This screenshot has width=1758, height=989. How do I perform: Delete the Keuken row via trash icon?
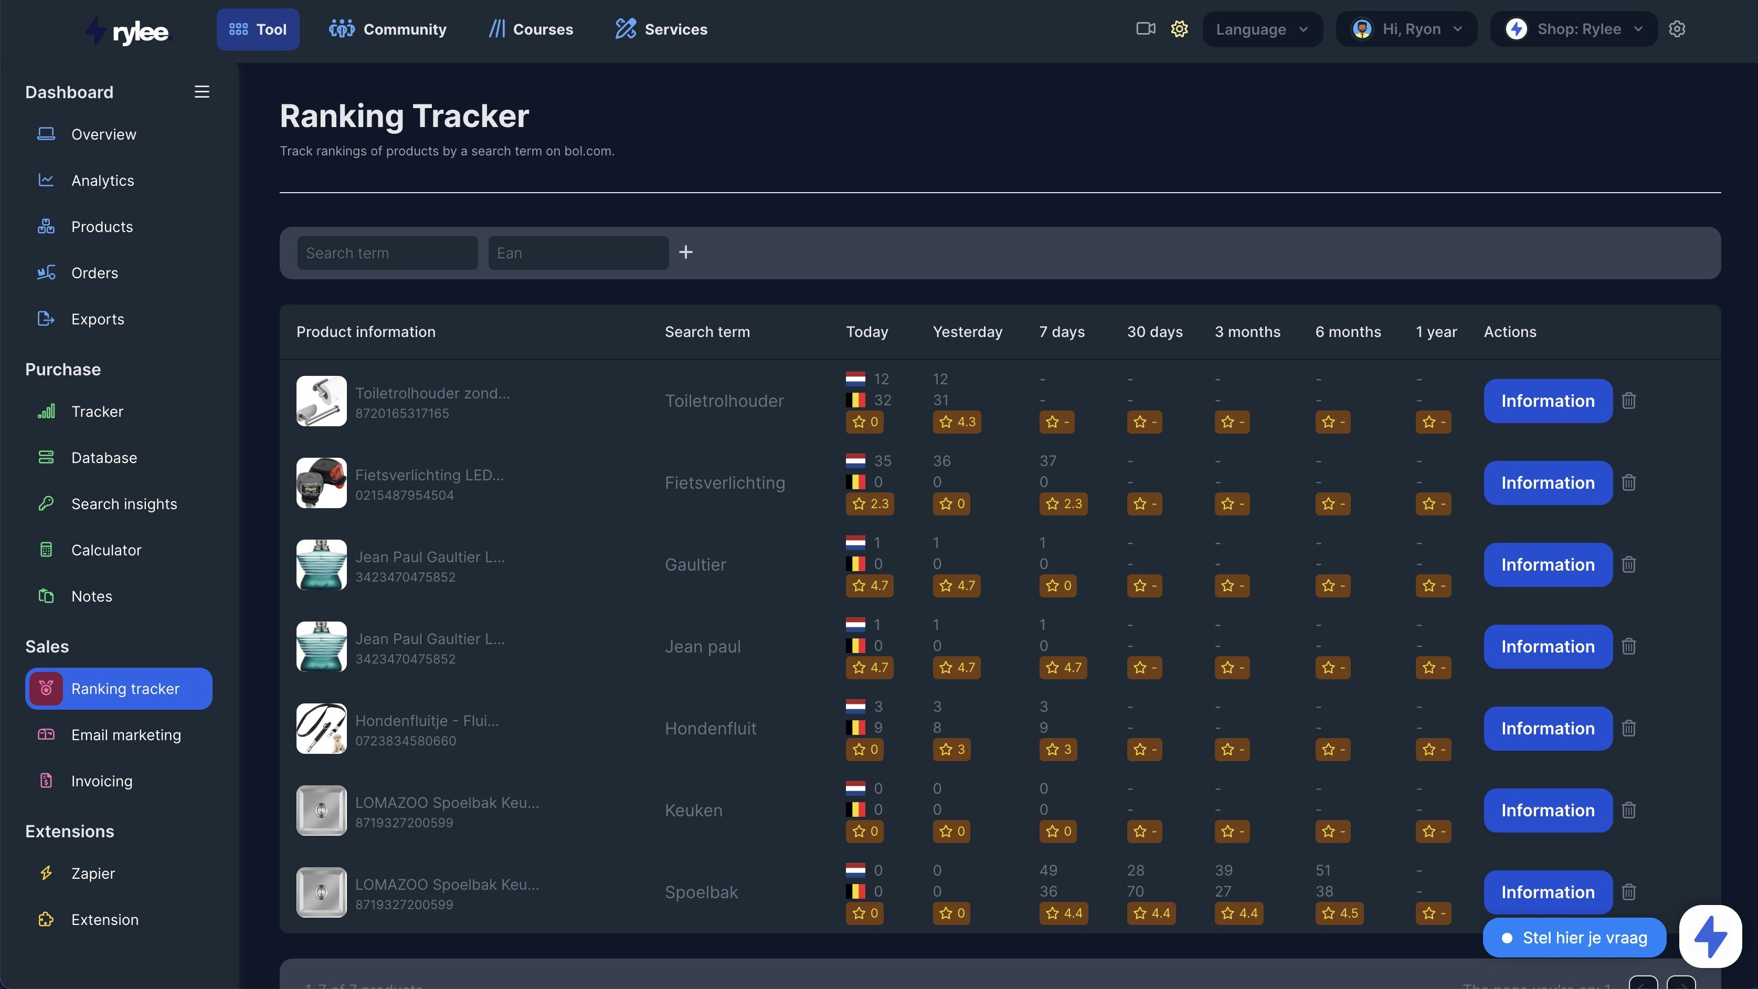(x=1629, y=810)
